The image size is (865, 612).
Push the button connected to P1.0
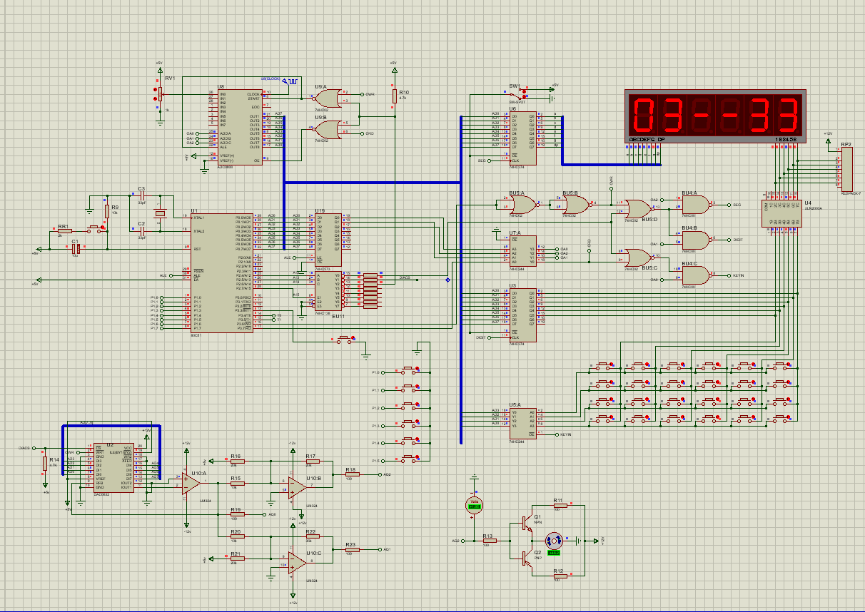coord(409,372)
